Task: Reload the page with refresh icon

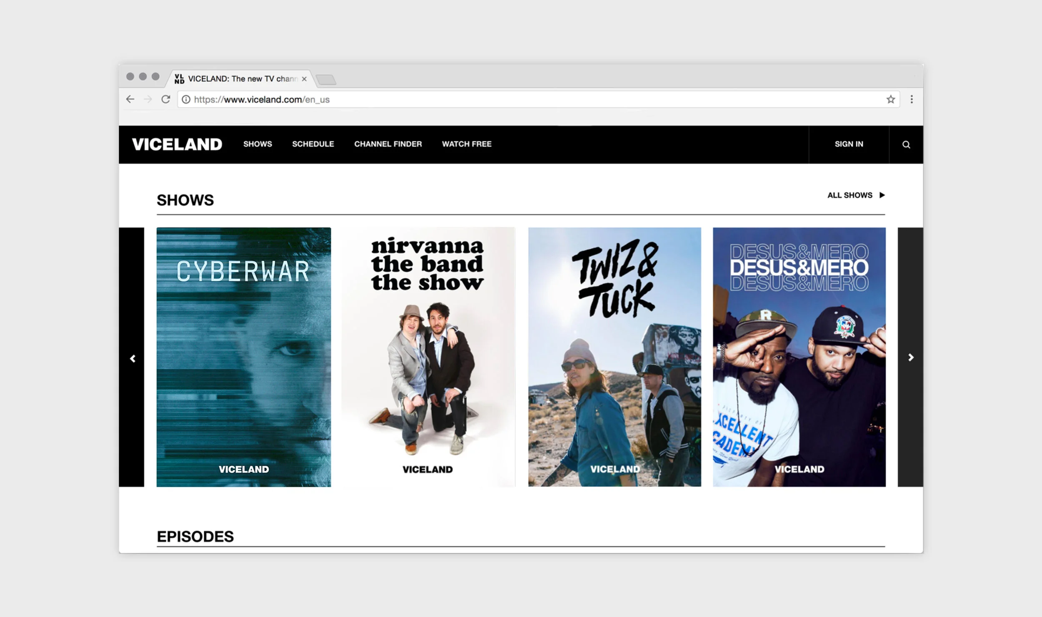Action: (166, 100)
